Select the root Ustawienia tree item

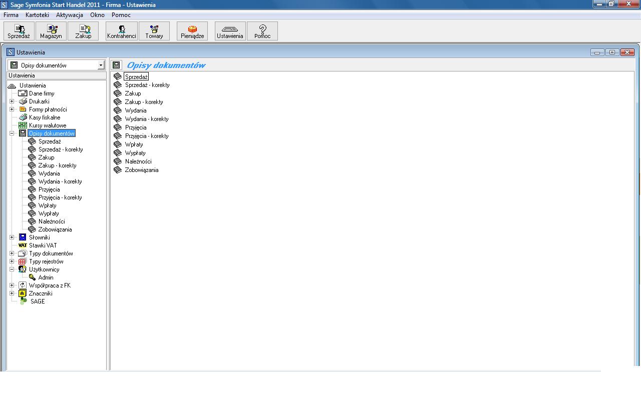click(33, 85)
